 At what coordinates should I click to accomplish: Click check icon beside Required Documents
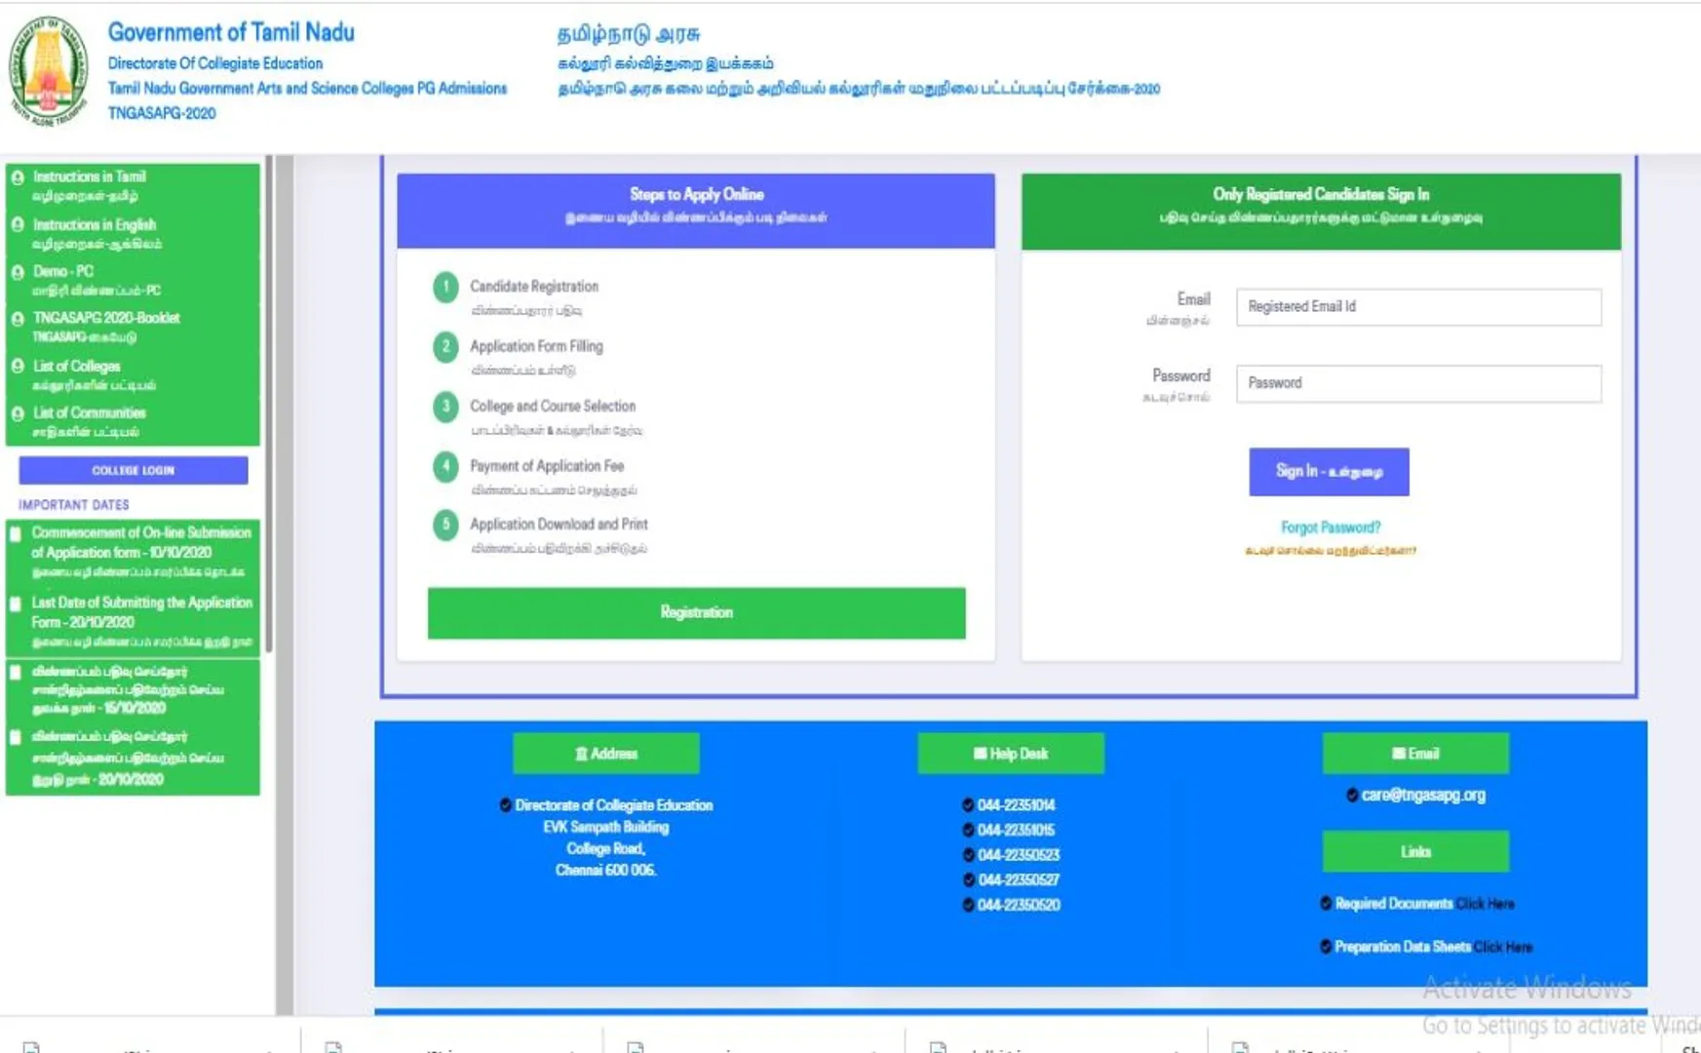[1326, 903]
